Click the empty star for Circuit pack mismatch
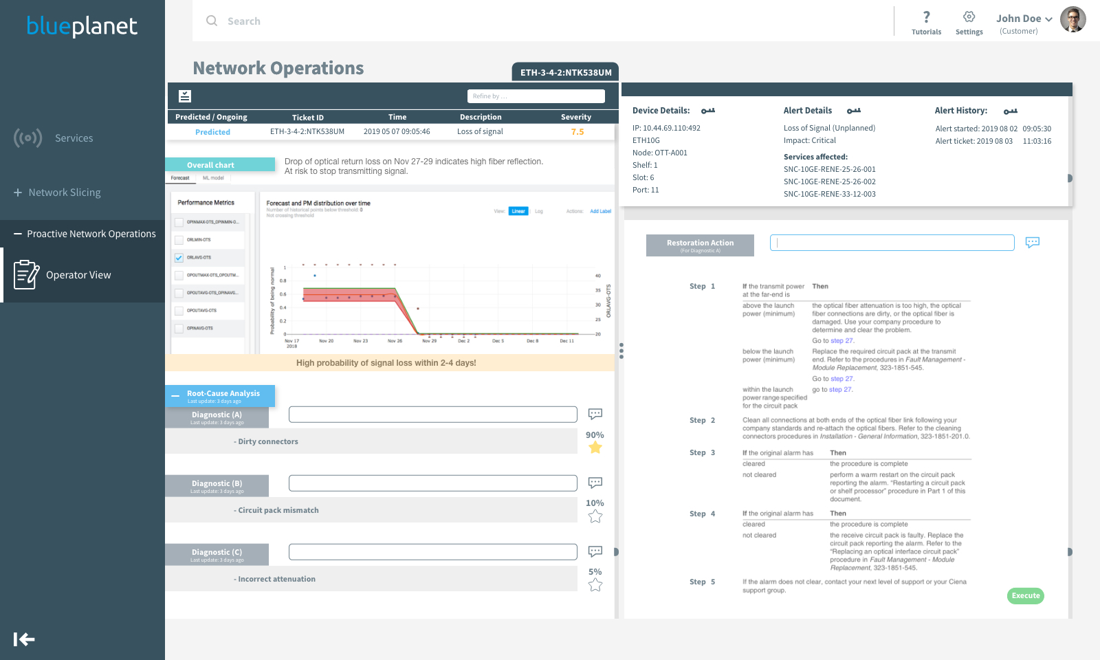Image resolution: width=1100 pixels, height=660 pixels. pos(595,516)
